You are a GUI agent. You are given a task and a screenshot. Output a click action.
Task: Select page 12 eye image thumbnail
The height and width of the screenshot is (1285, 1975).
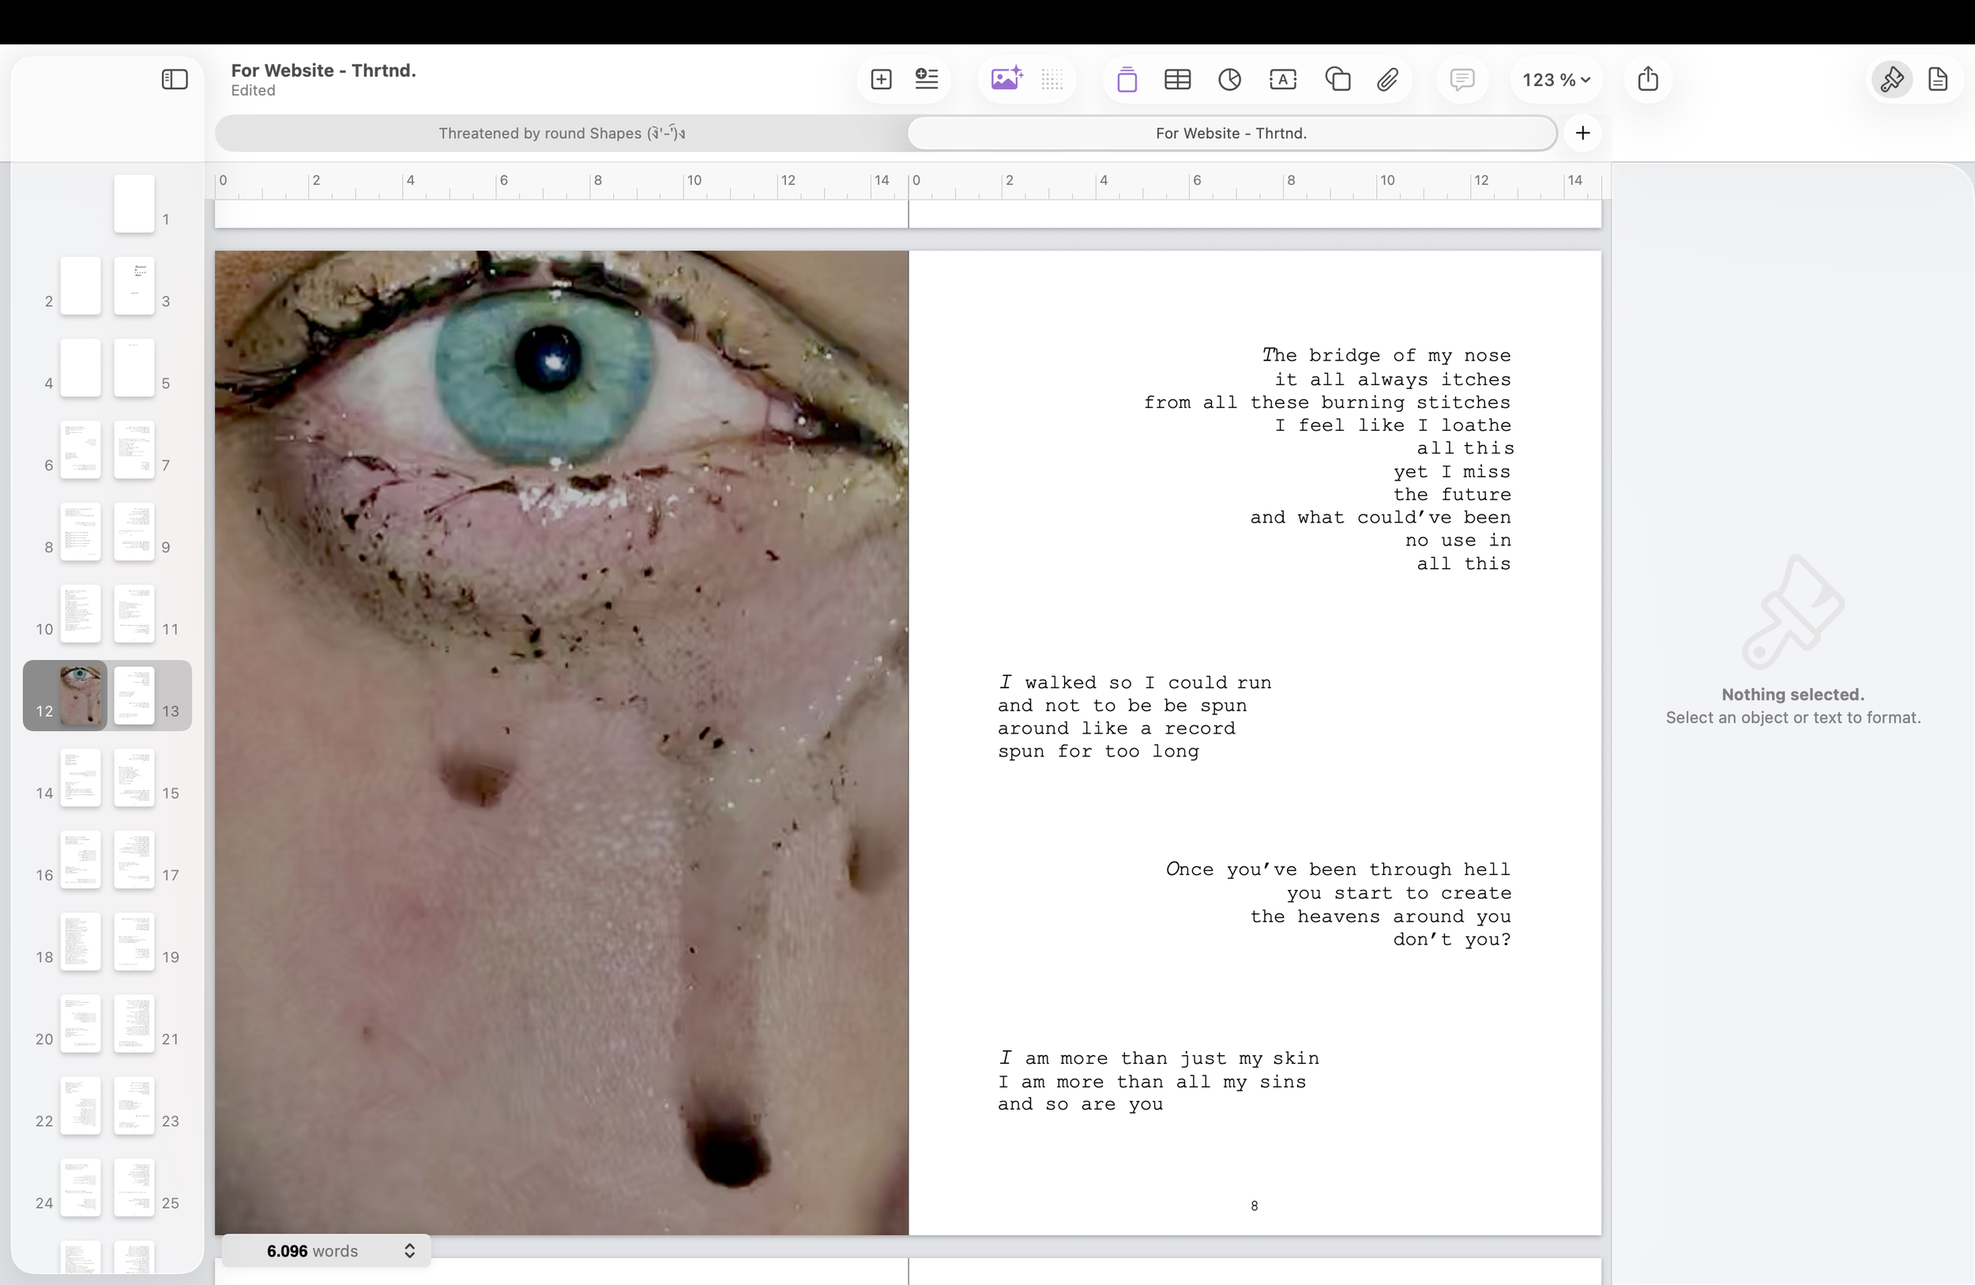point(81,695)
